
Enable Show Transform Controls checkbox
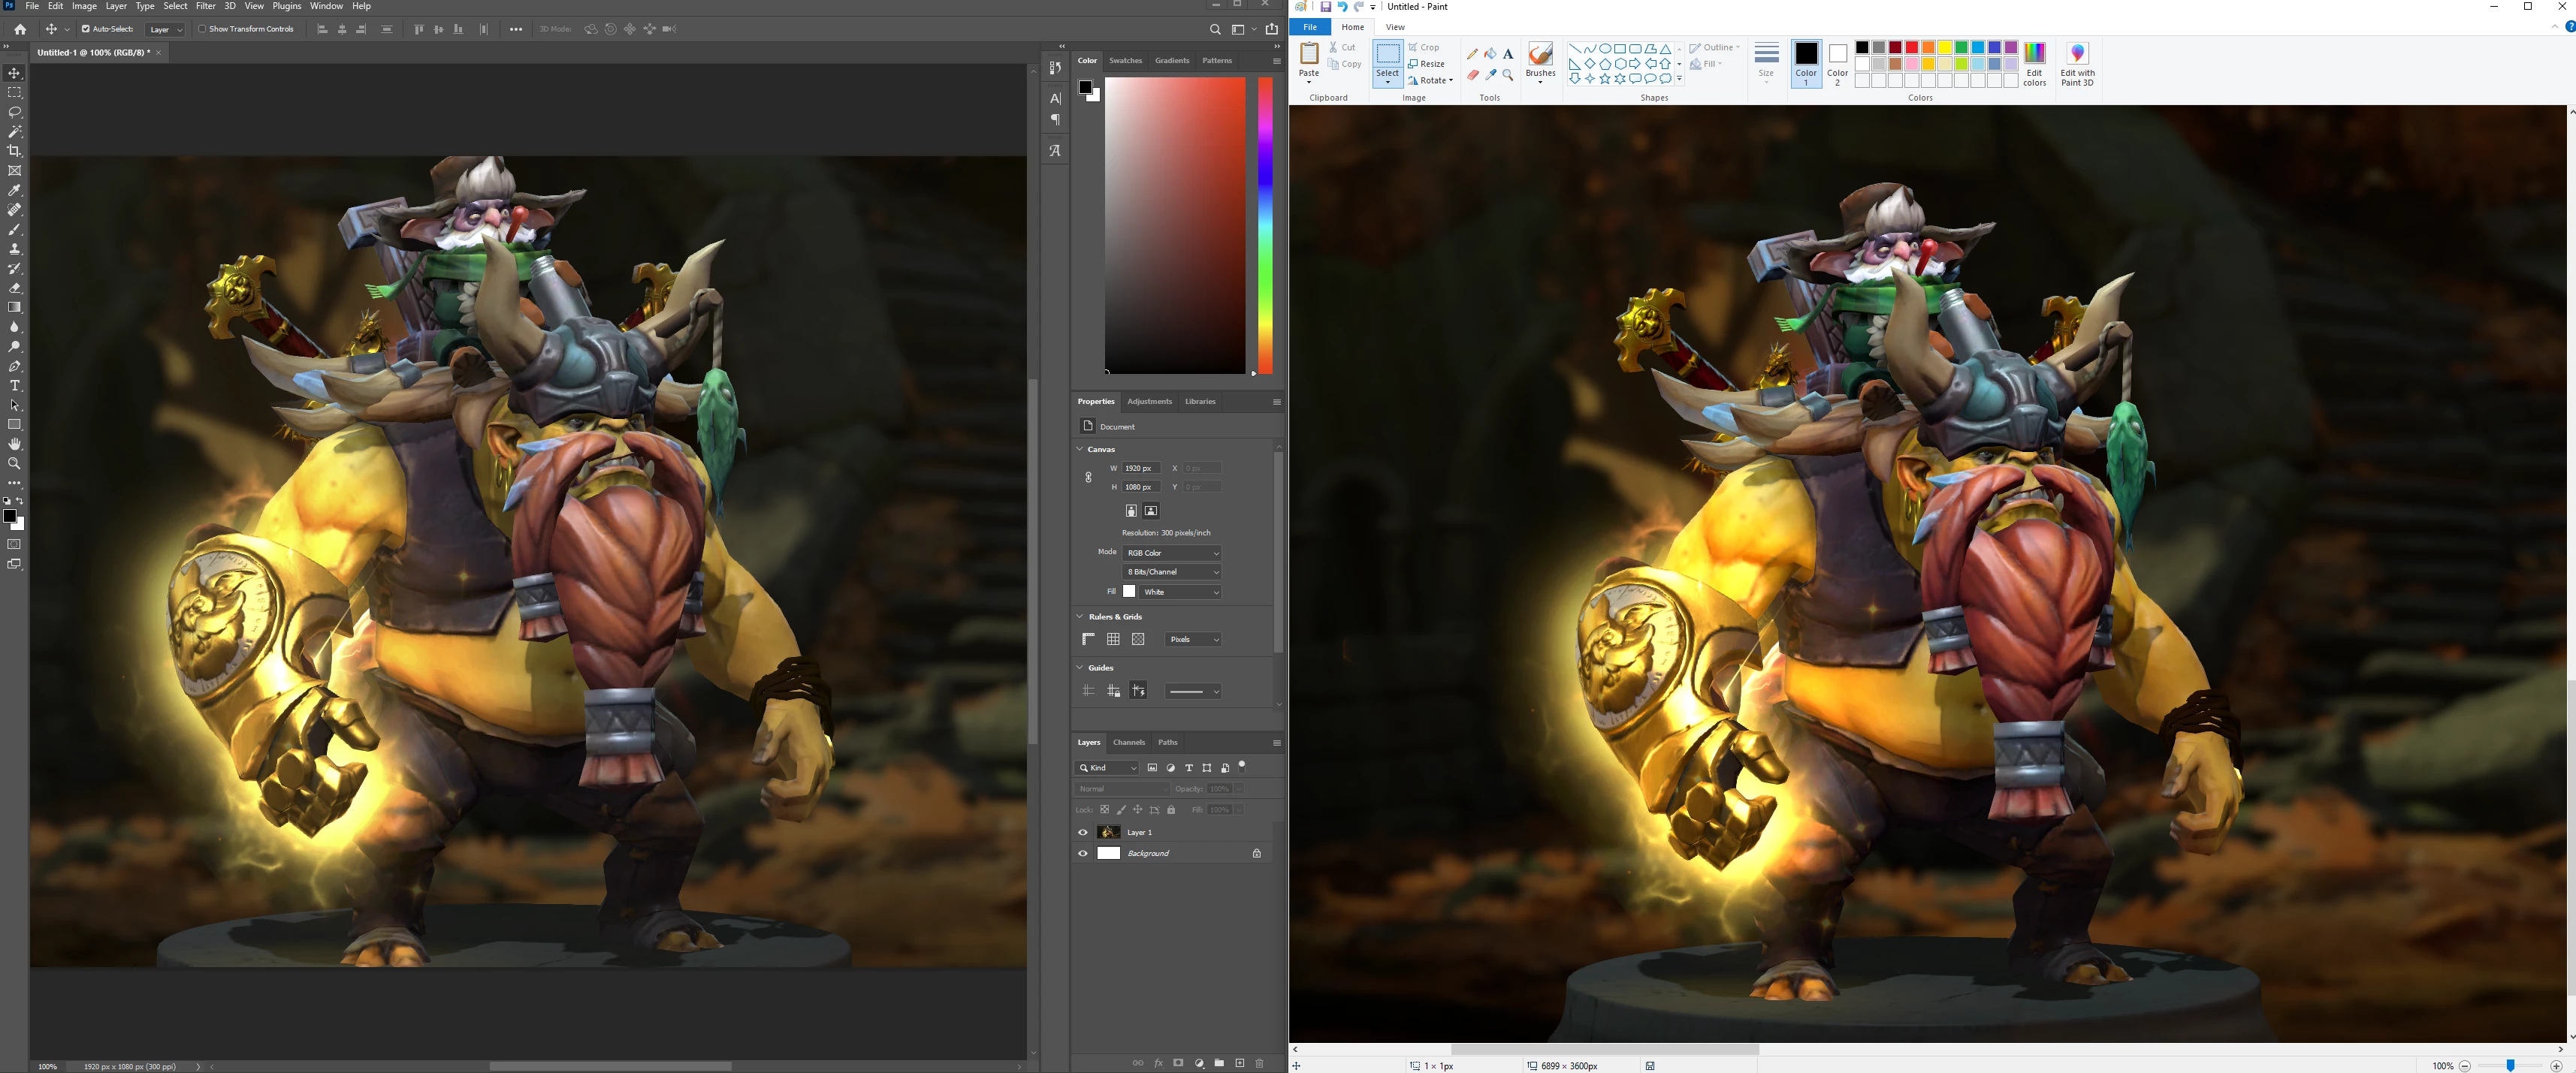(202, 29)
